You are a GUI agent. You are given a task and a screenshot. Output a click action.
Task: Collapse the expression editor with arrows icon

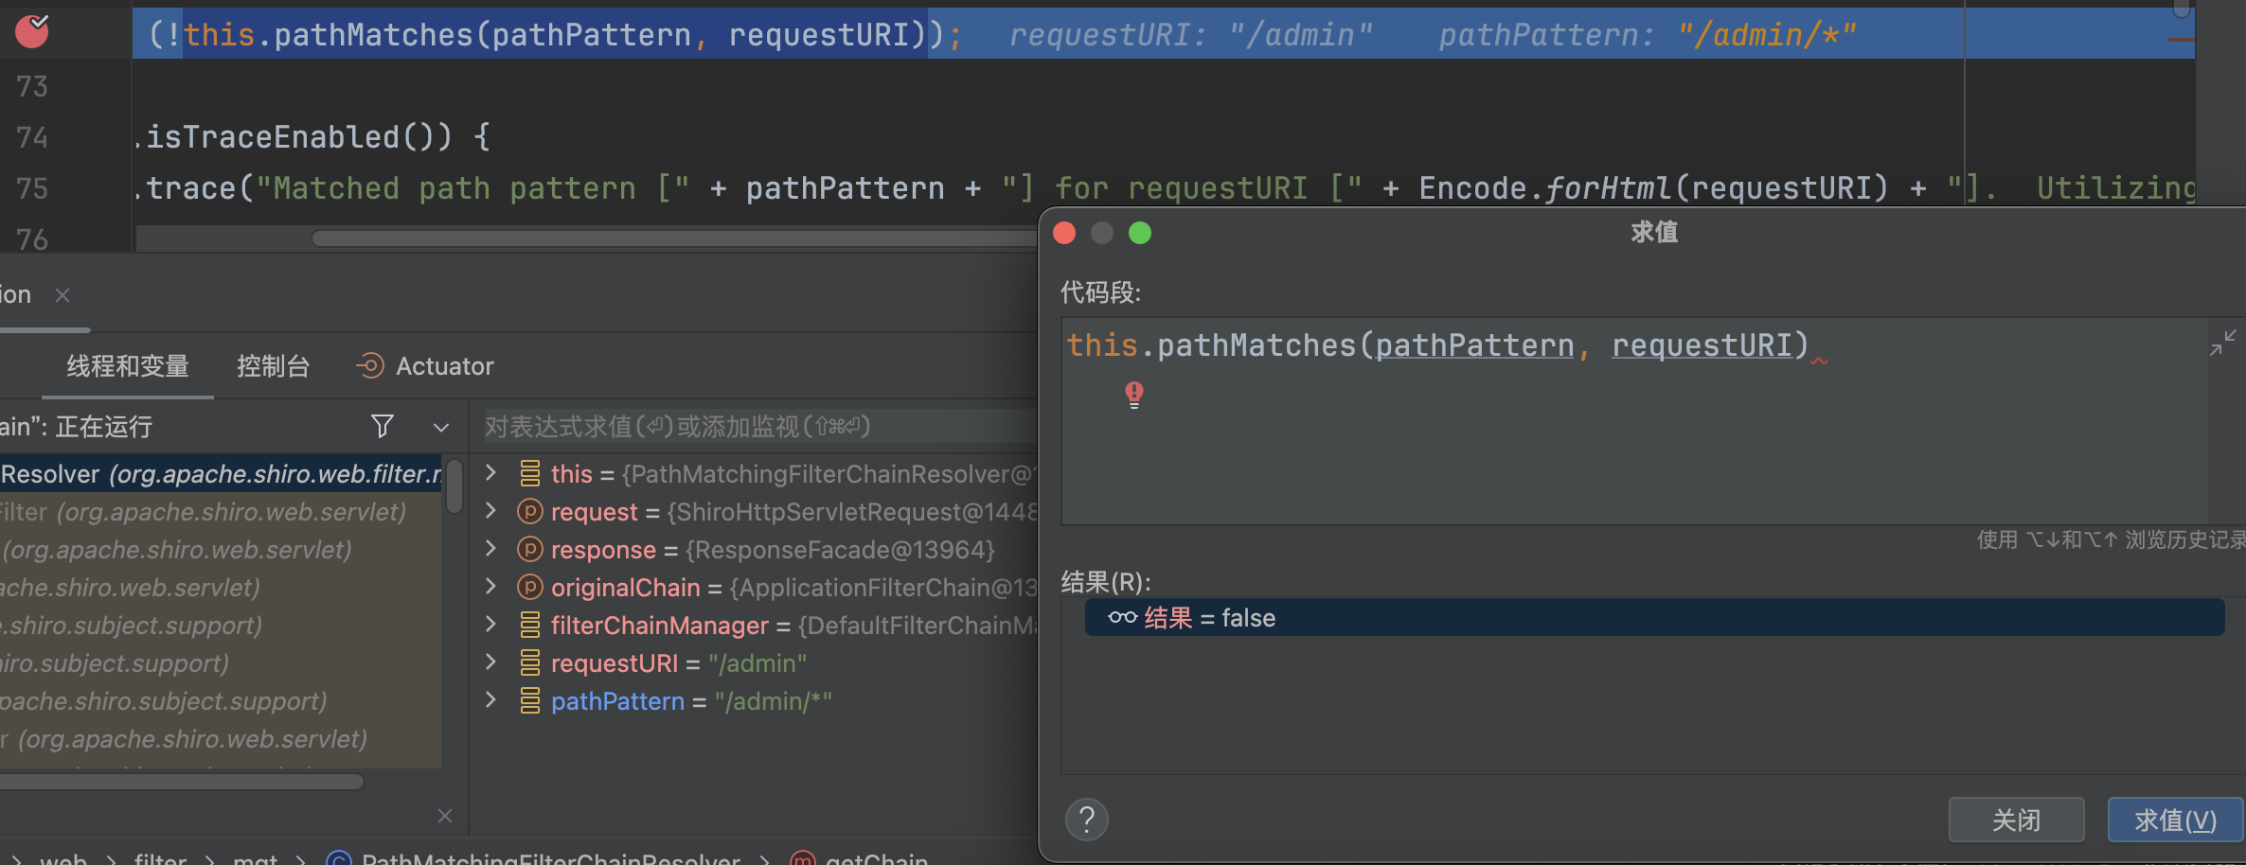(2222, 343)
